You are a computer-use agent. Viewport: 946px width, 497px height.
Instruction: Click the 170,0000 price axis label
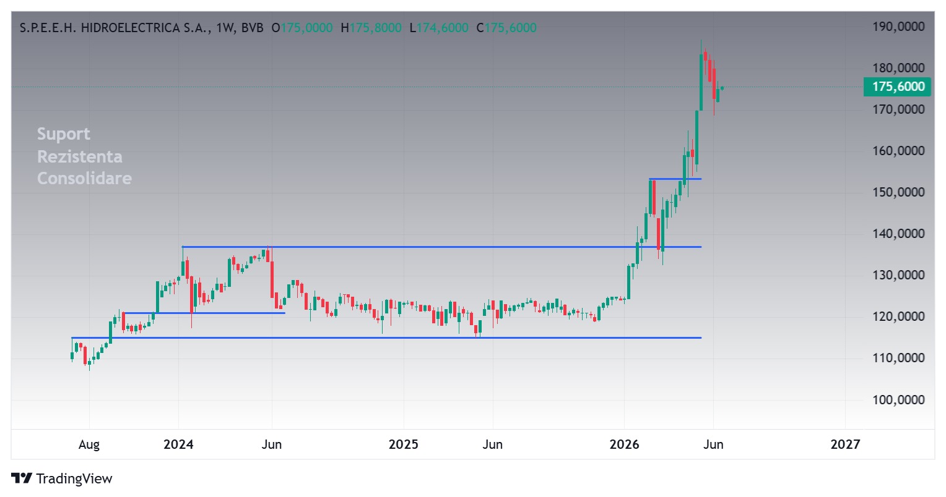click(898, 109)
